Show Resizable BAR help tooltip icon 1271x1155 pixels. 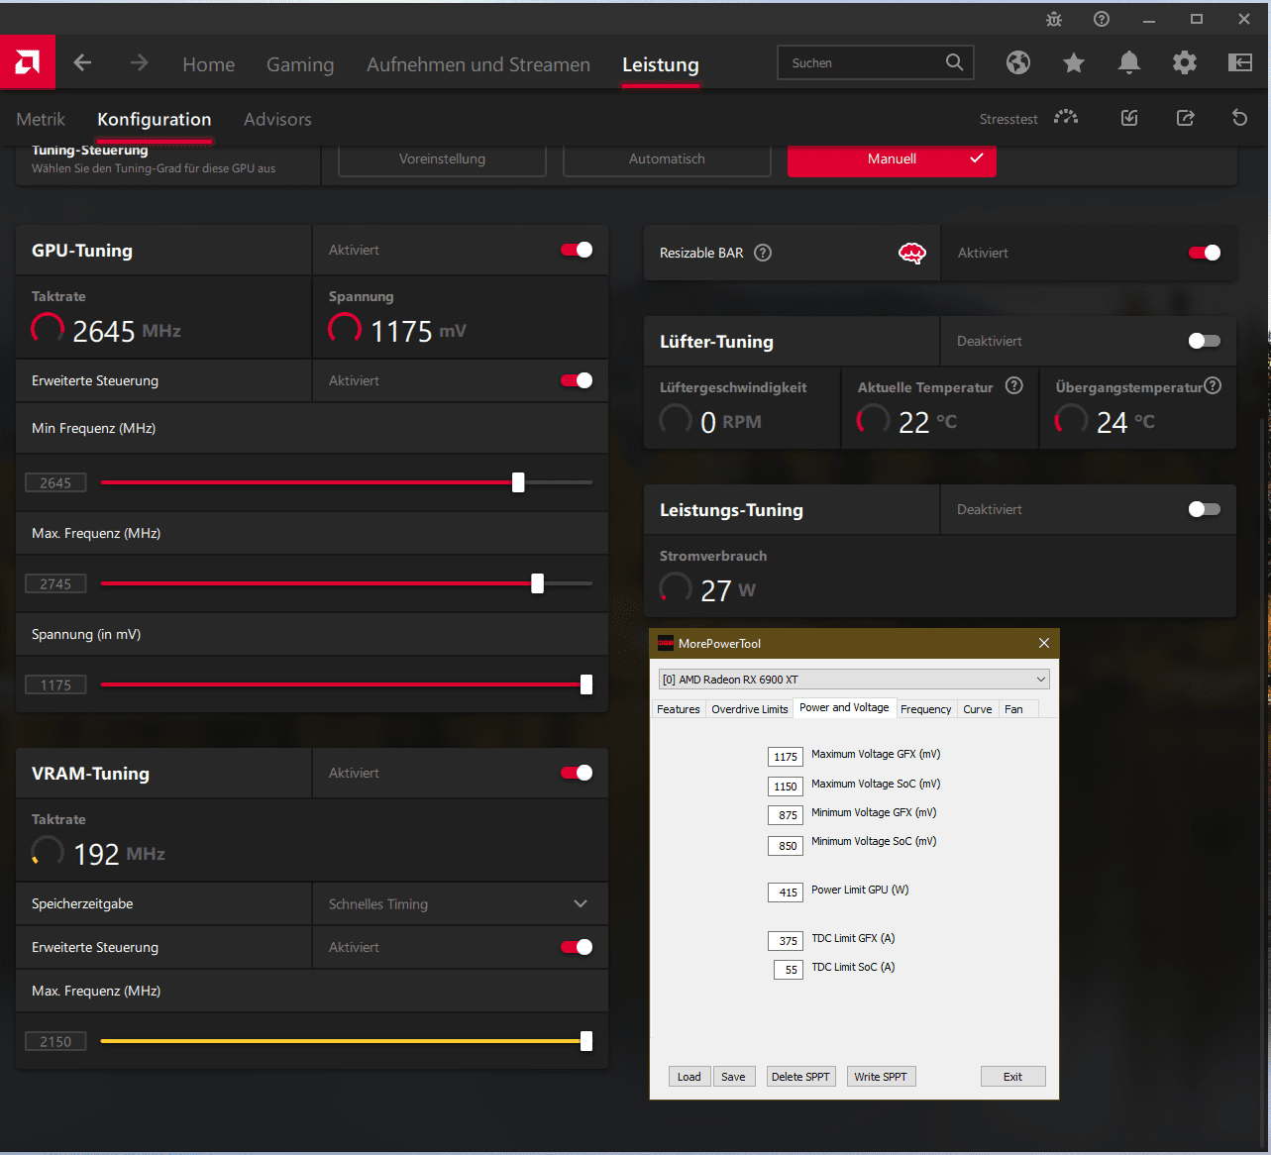[x=763, y=253]
